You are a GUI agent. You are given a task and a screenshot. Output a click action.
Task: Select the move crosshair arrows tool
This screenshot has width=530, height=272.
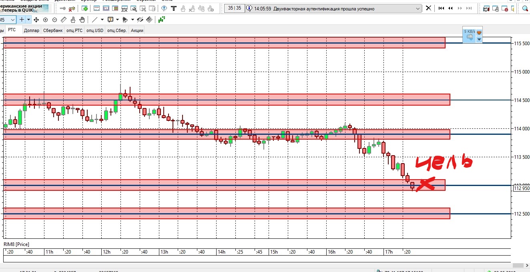click(36, 20)
